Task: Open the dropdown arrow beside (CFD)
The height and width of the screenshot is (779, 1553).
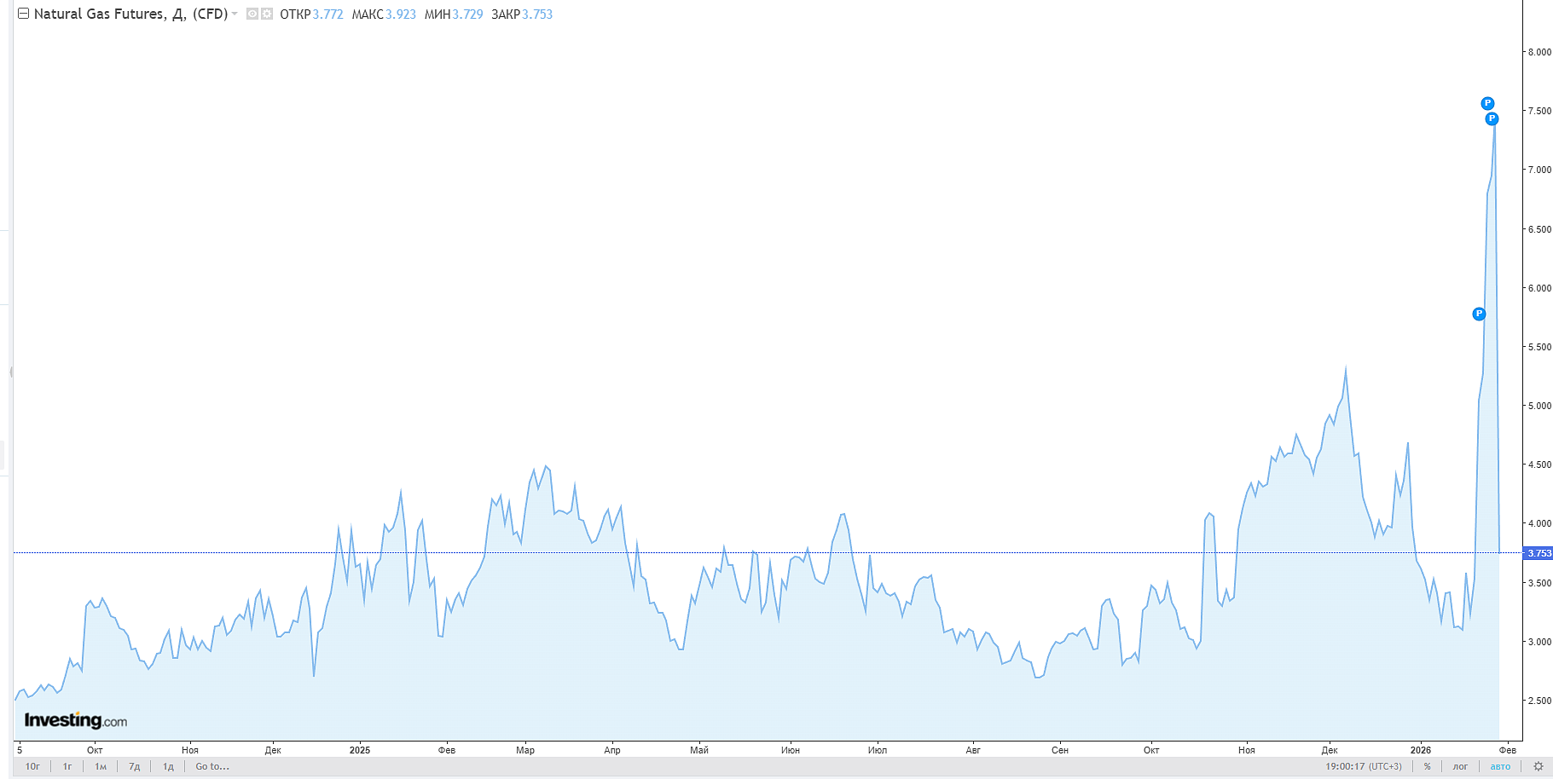Action: [x=235, y=14]
